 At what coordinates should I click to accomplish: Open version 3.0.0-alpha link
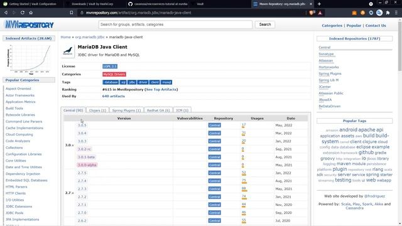pos(87,165)
